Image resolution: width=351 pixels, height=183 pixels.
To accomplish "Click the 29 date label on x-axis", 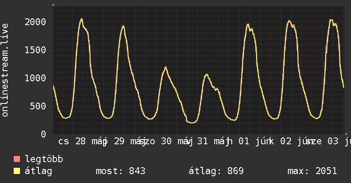I will pos(119,141).
